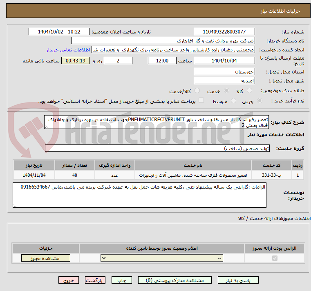311x291 pixels.
Task: Expand the اعلام وضعیت مجوز dropdown
Action: [162, 258]
